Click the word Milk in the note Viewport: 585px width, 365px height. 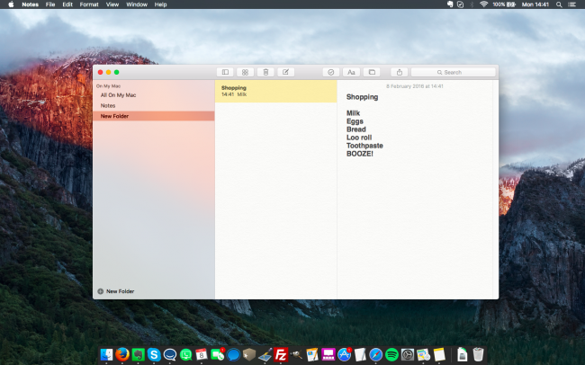tap(353, 113)
